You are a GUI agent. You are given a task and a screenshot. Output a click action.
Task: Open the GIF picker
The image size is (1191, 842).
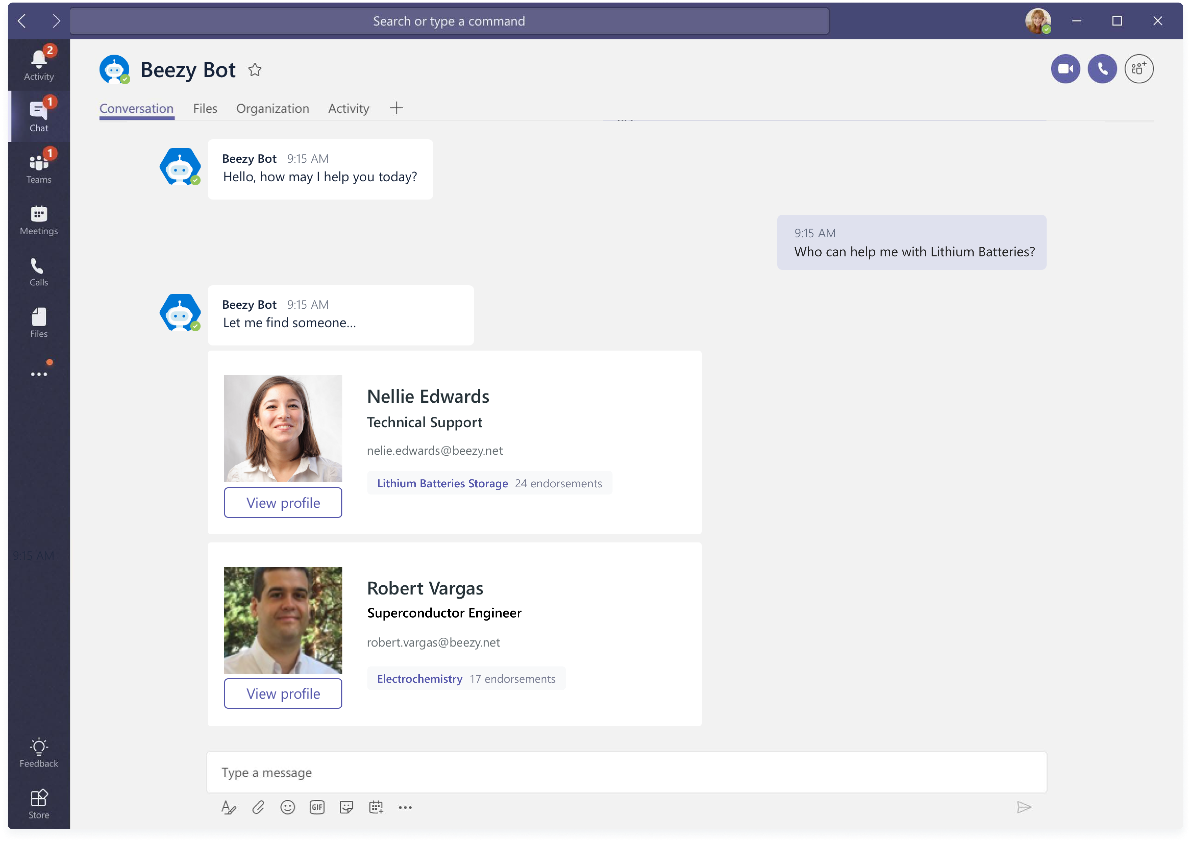[317, 807]
